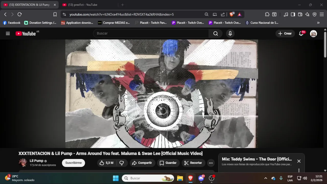
Task: Open the Windows Start menu
Action: point(116,178)
